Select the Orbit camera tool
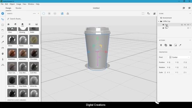Screen dimensions: 192x108 click(3, 48)
